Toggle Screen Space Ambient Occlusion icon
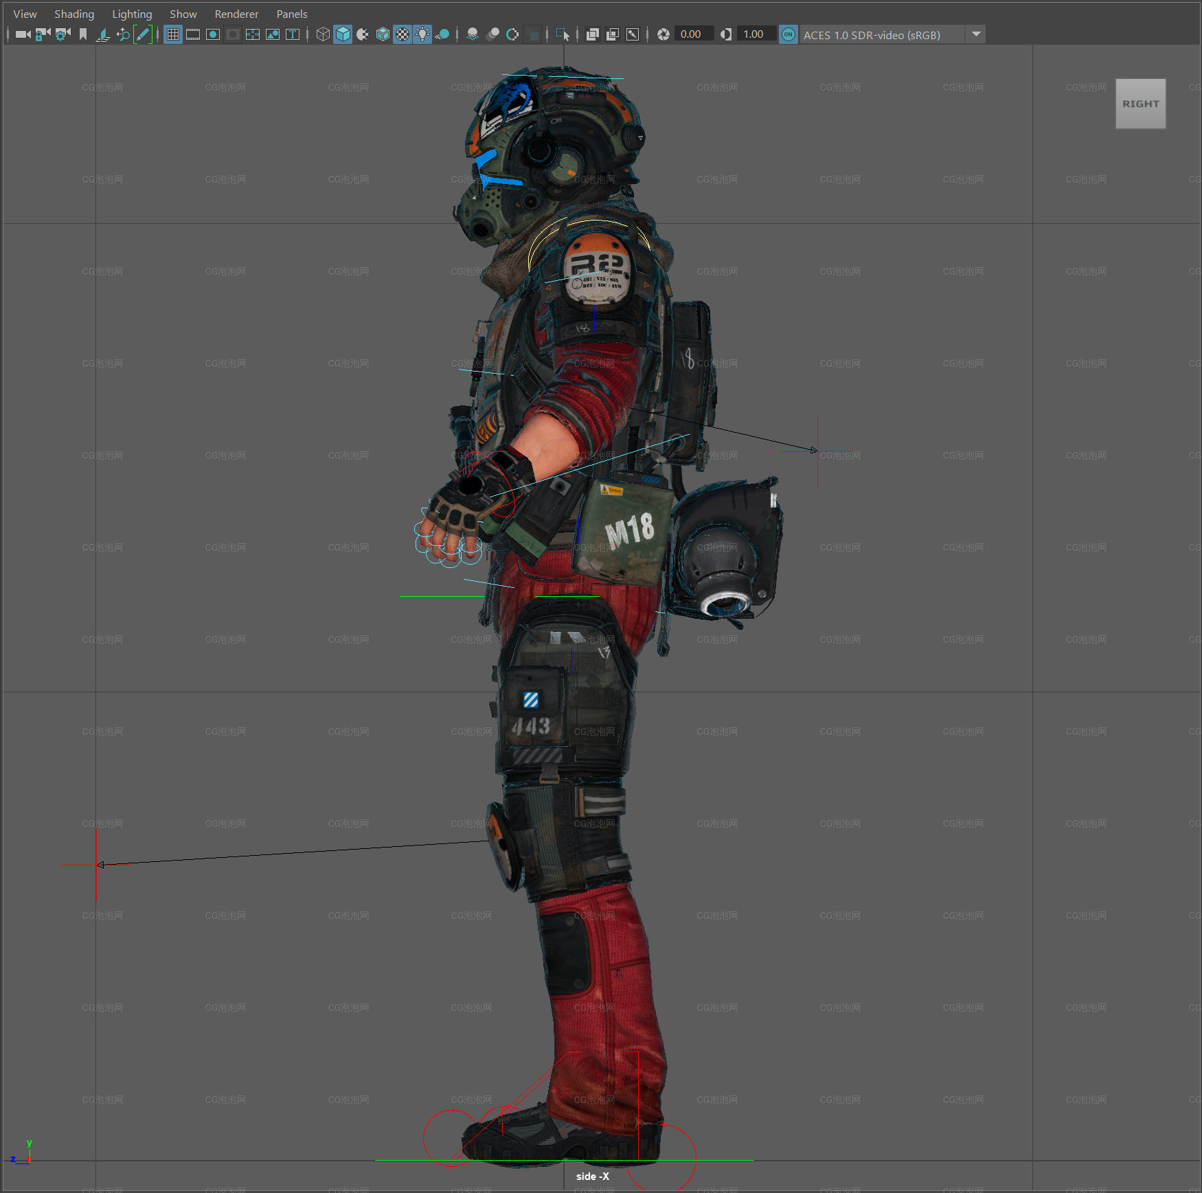The width and height of the screenshot is (1202, 1193). coord(473,34)
